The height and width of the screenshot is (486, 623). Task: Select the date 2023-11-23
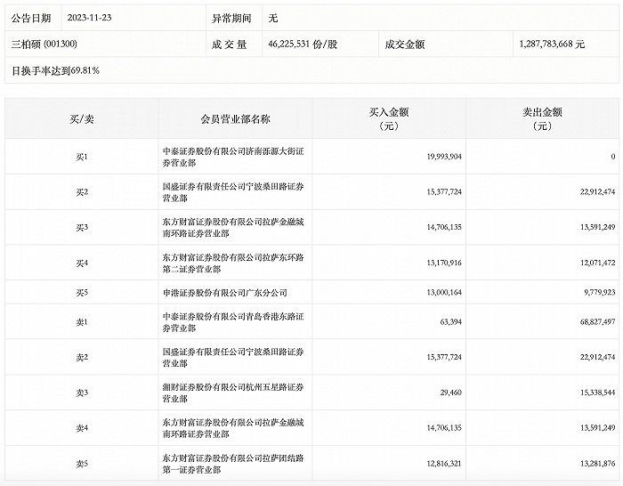[x=89, y=18]
